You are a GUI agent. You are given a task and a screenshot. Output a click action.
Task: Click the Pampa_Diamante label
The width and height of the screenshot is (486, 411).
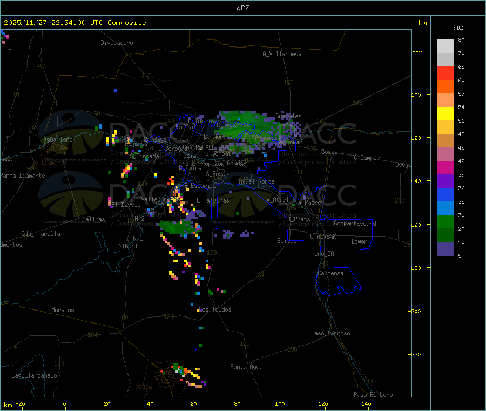[x=23, y=176]
